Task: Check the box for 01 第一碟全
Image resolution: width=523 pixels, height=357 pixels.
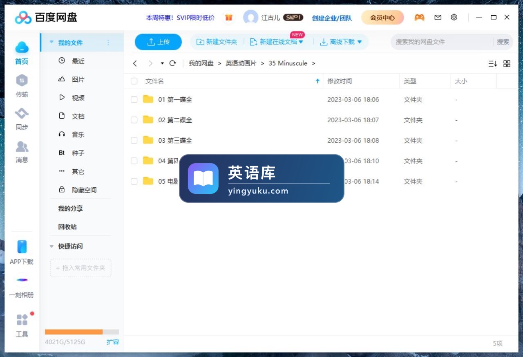Action: click(x=134, y=99)
